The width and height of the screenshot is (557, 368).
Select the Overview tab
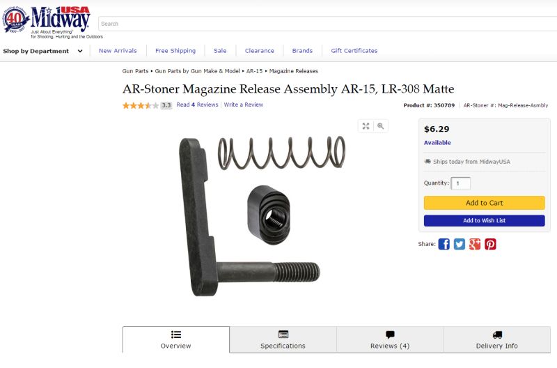[x=176, y=339]
